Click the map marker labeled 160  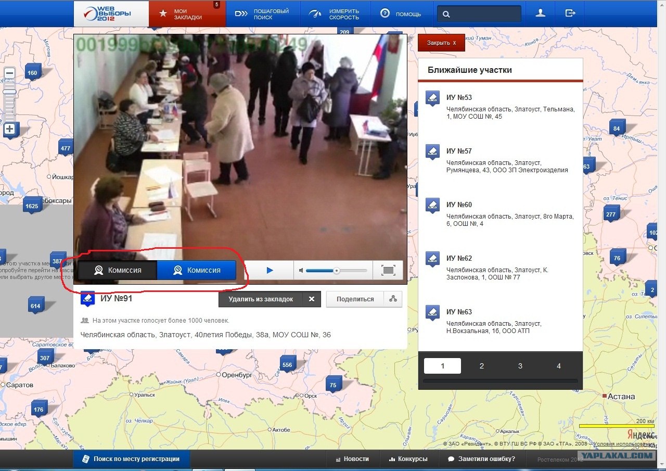click(x=33, y=73)
